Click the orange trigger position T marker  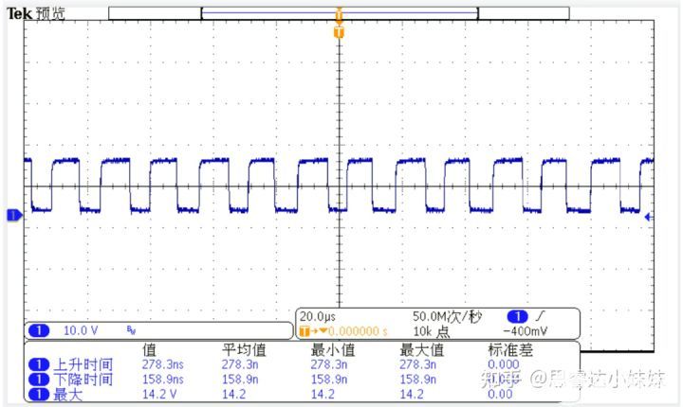coord(339,32)
